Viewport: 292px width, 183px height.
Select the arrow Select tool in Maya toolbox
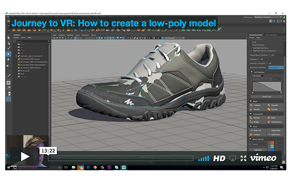click(9, 38)
